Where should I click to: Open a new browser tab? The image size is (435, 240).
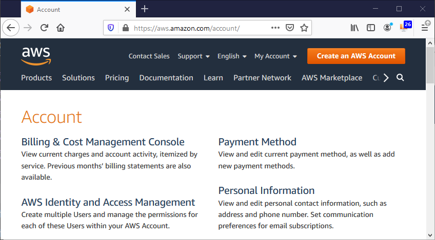(x=145, y=9)
